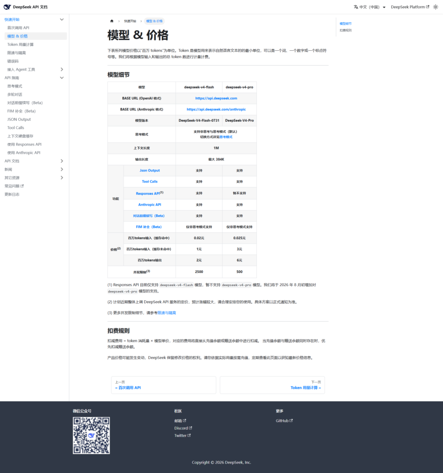Open 多轮对话 sidebar page
This screenshot has width=443, height=473.
(x=15, y=94)
